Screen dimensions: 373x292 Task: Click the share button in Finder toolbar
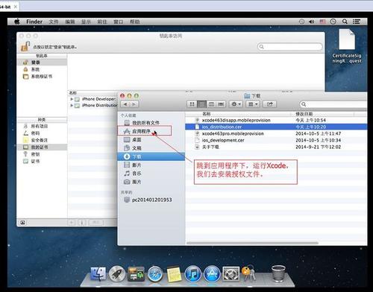point(270,104)
